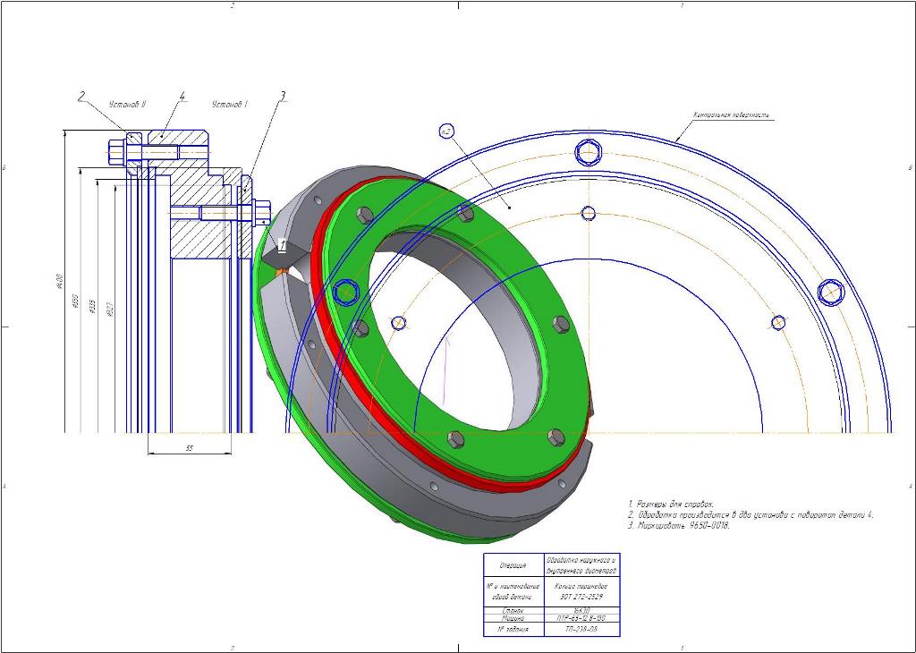
Task: Click the "Станок" table cell
Action: point(513,611)
